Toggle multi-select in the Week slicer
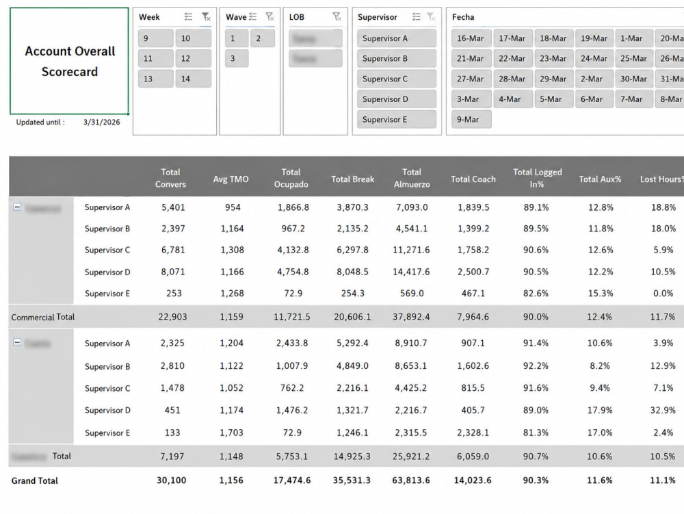The image size is (684, 514). pos(188,17)
